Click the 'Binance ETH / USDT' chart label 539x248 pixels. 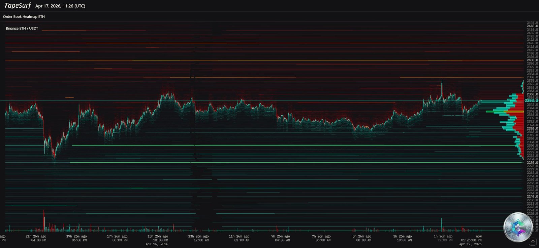pos(22,29)
